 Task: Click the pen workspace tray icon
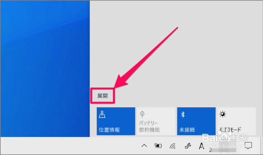[x=188, y=146]
